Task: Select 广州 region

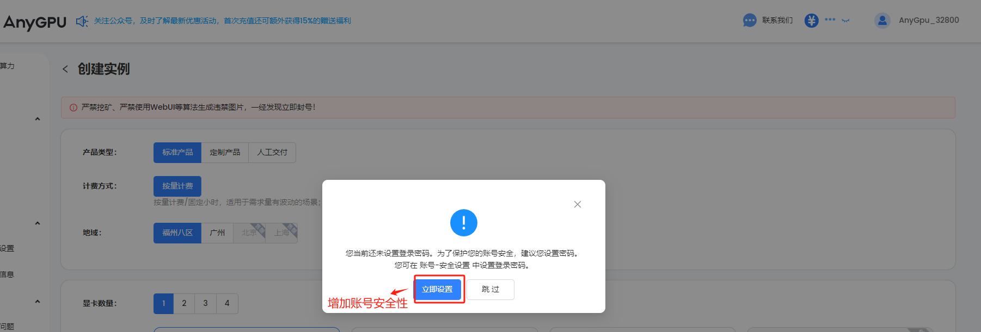Action: [x=217, y=233]
